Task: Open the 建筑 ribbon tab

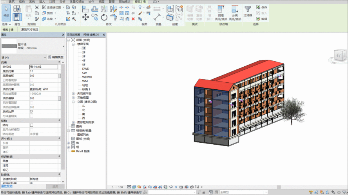Action: [11, 2]
